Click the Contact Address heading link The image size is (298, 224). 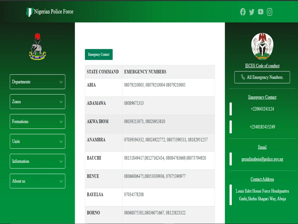262,179
